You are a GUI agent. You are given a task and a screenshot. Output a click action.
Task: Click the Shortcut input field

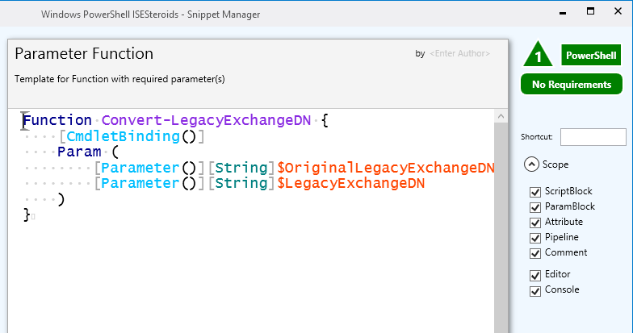[x=593, y=137]
